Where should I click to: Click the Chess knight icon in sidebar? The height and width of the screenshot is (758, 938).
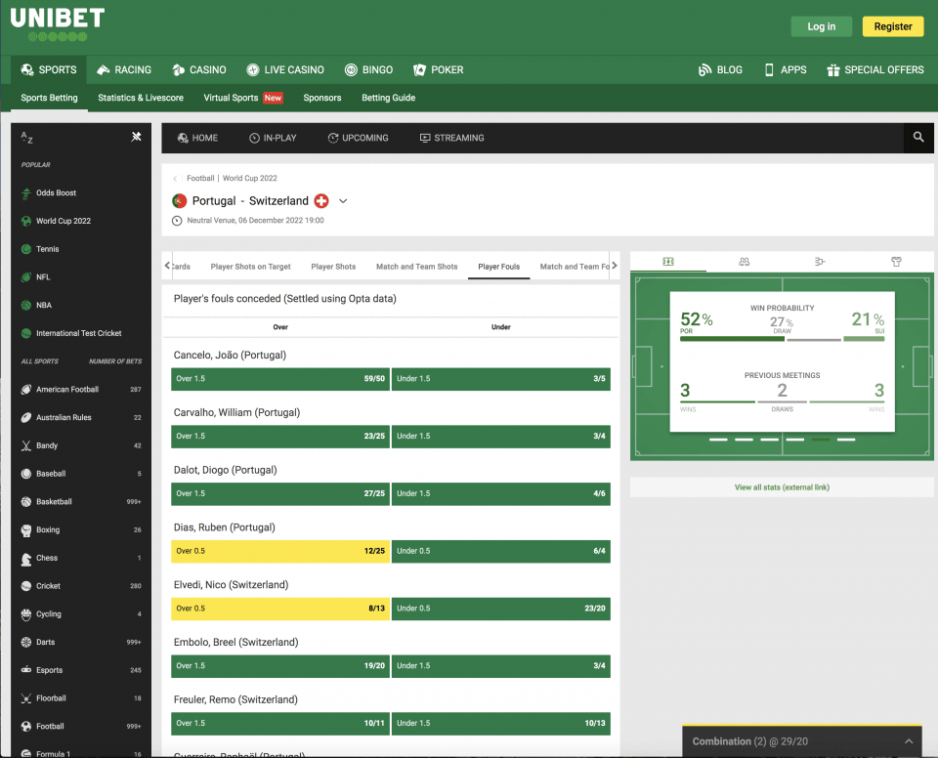(26, 558)
